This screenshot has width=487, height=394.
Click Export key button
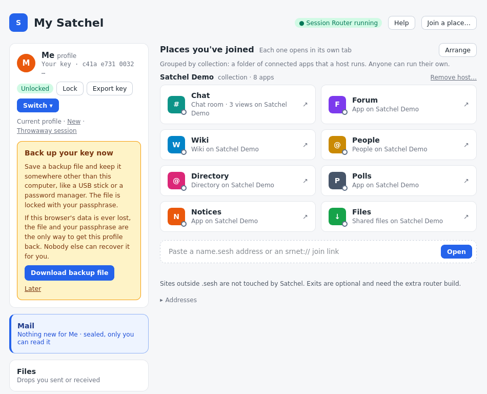[x=110, y=89]
